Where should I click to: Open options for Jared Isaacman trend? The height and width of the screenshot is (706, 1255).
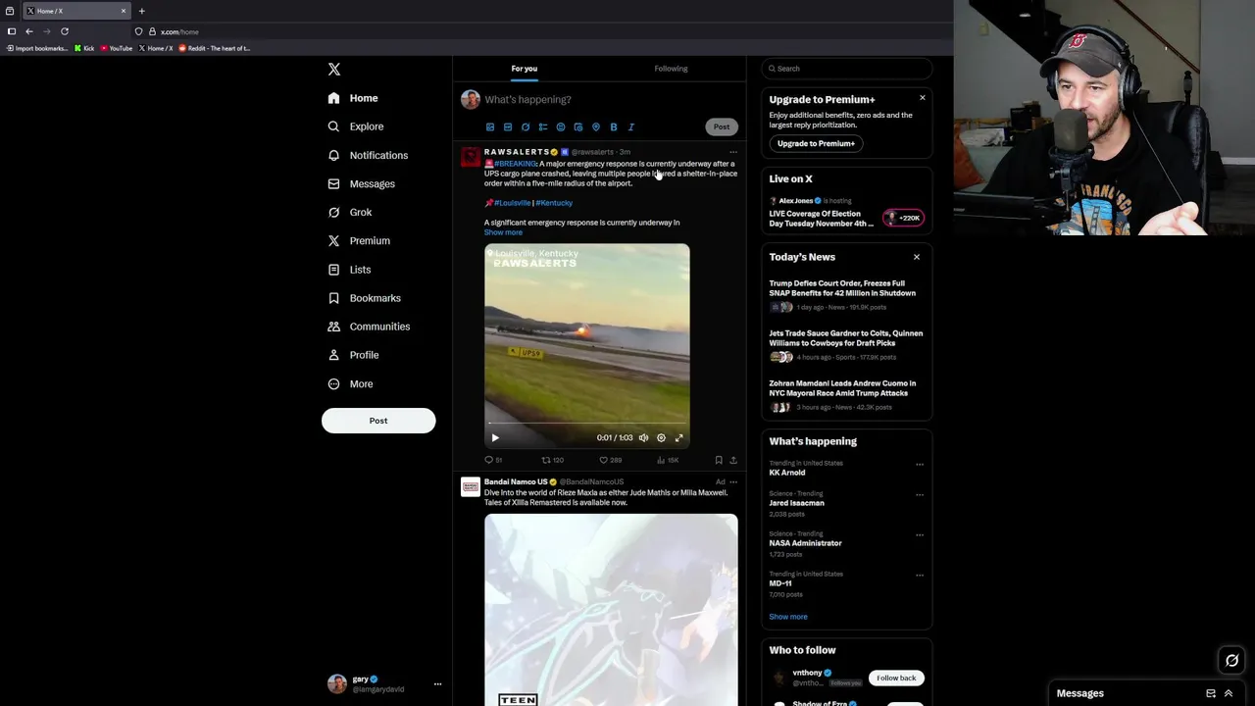[920, 495]
